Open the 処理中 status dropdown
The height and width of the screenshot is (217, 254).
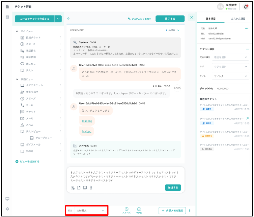[x=173, y=30]
